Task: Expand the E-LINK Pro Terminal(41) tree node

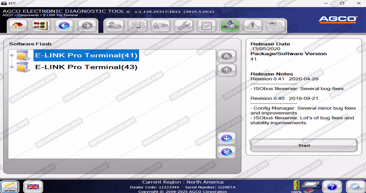Action: click(x=12, y=56)
